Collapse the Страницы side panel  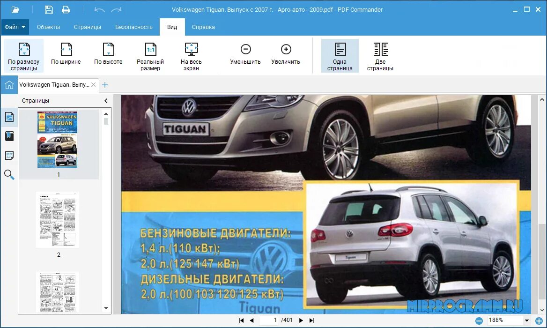point(106,101)
